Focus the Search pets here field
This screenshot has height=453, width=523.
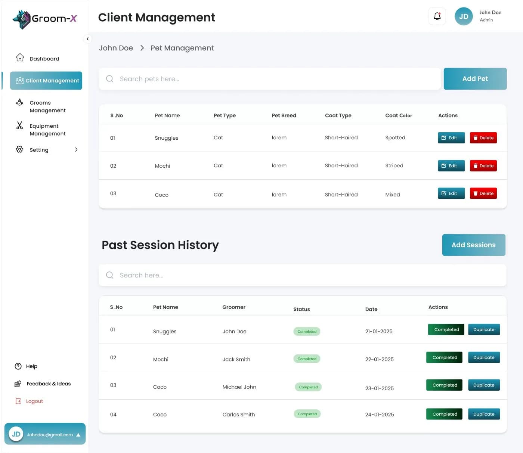click(270, 79)
